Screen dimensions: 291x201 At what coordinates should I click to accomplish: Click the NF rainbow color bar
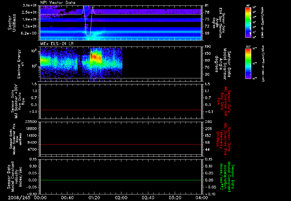[248, 22]
